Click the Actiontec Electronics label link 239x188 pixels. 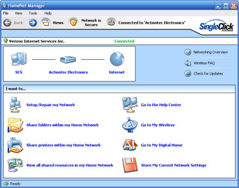click(68, 72)
